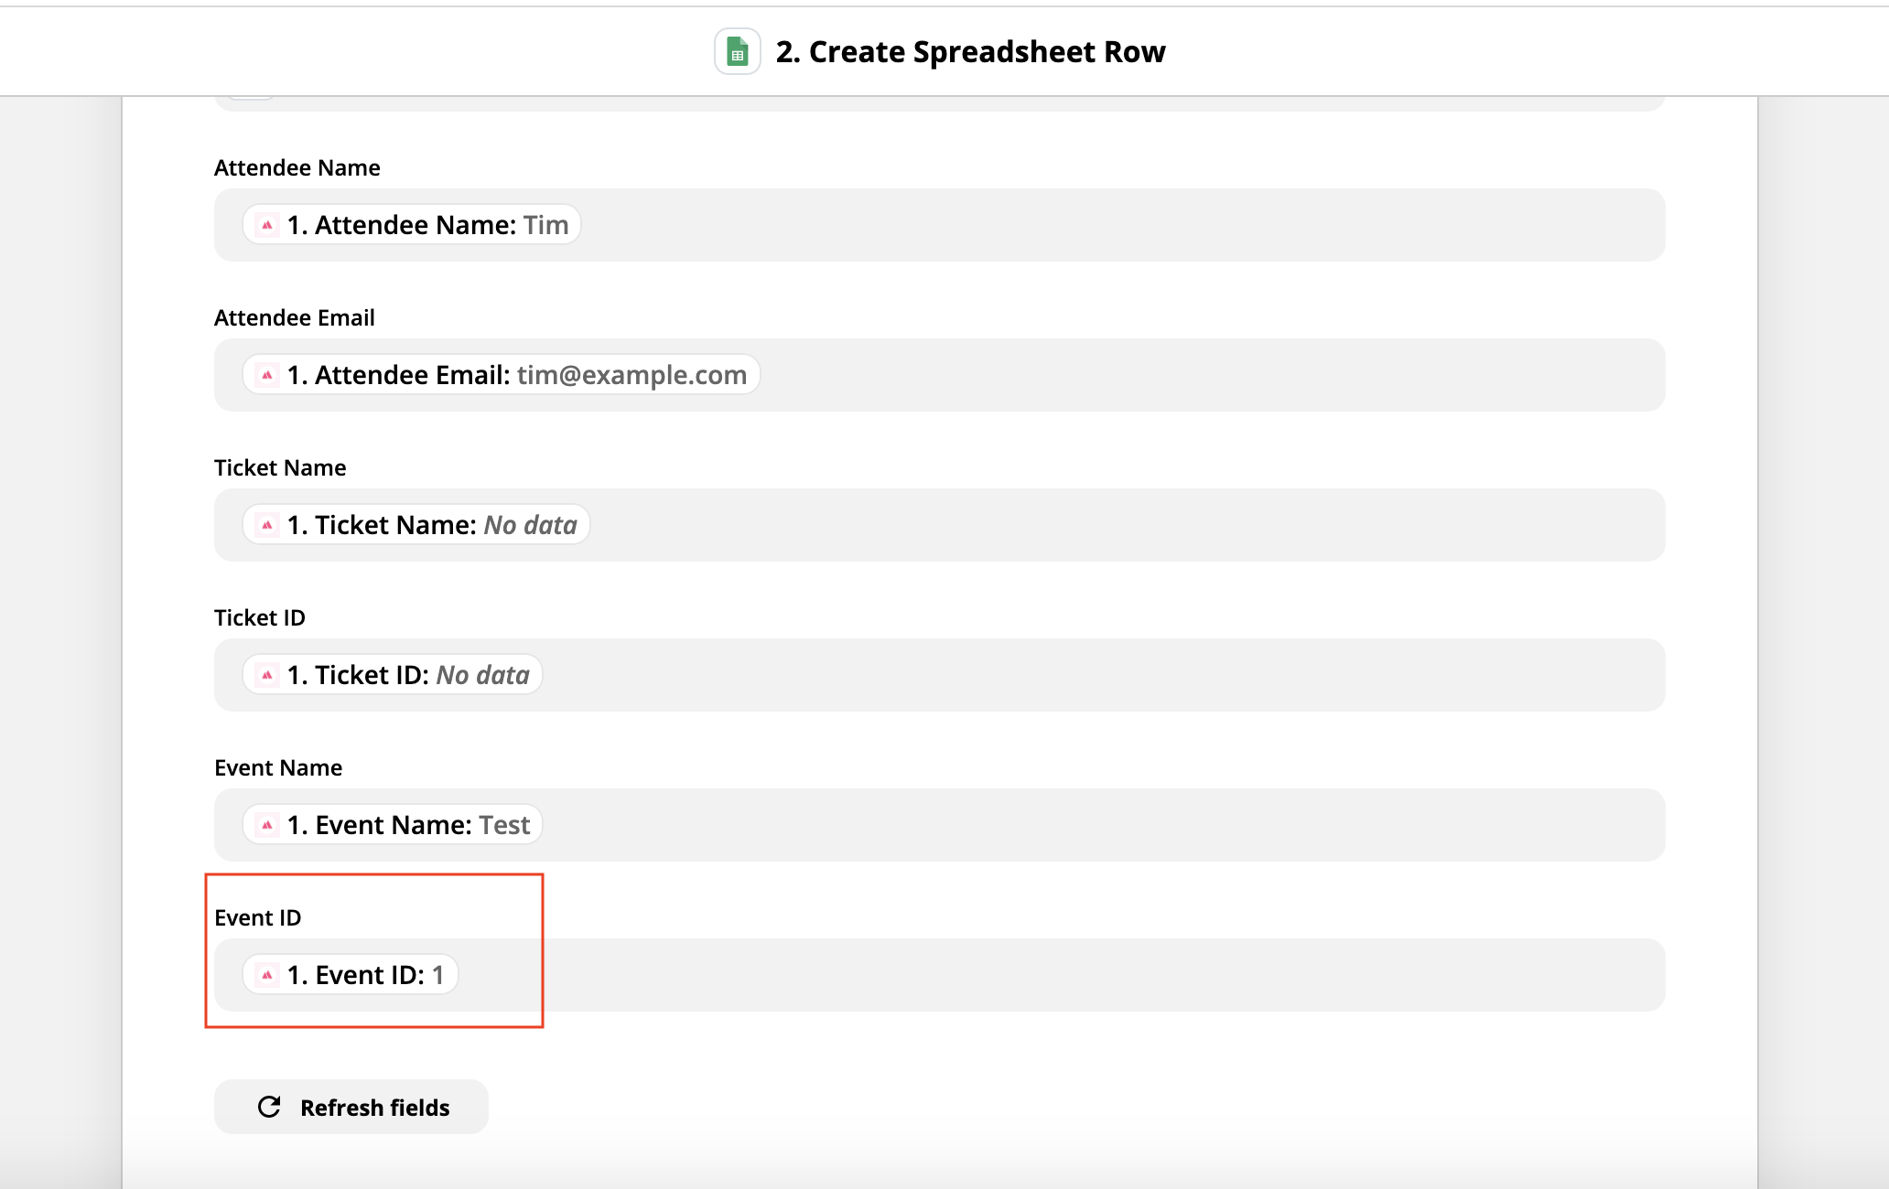Click the Google Sheets icon in header
Screen dimensions: 1889x1189
738,52
